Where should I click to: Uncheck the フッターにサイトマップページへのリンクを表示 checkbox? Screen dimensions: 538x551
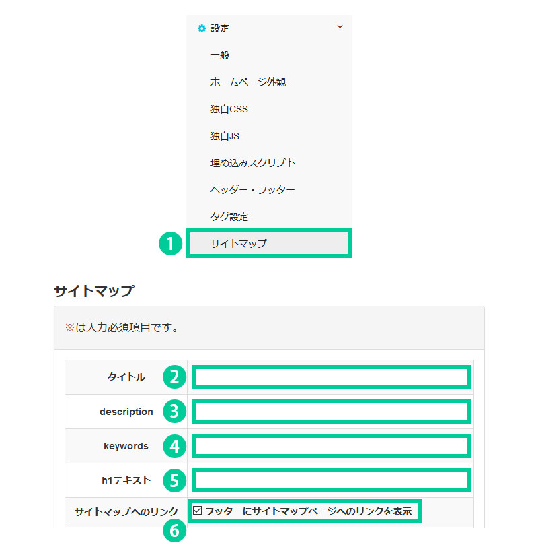(197, 511)
